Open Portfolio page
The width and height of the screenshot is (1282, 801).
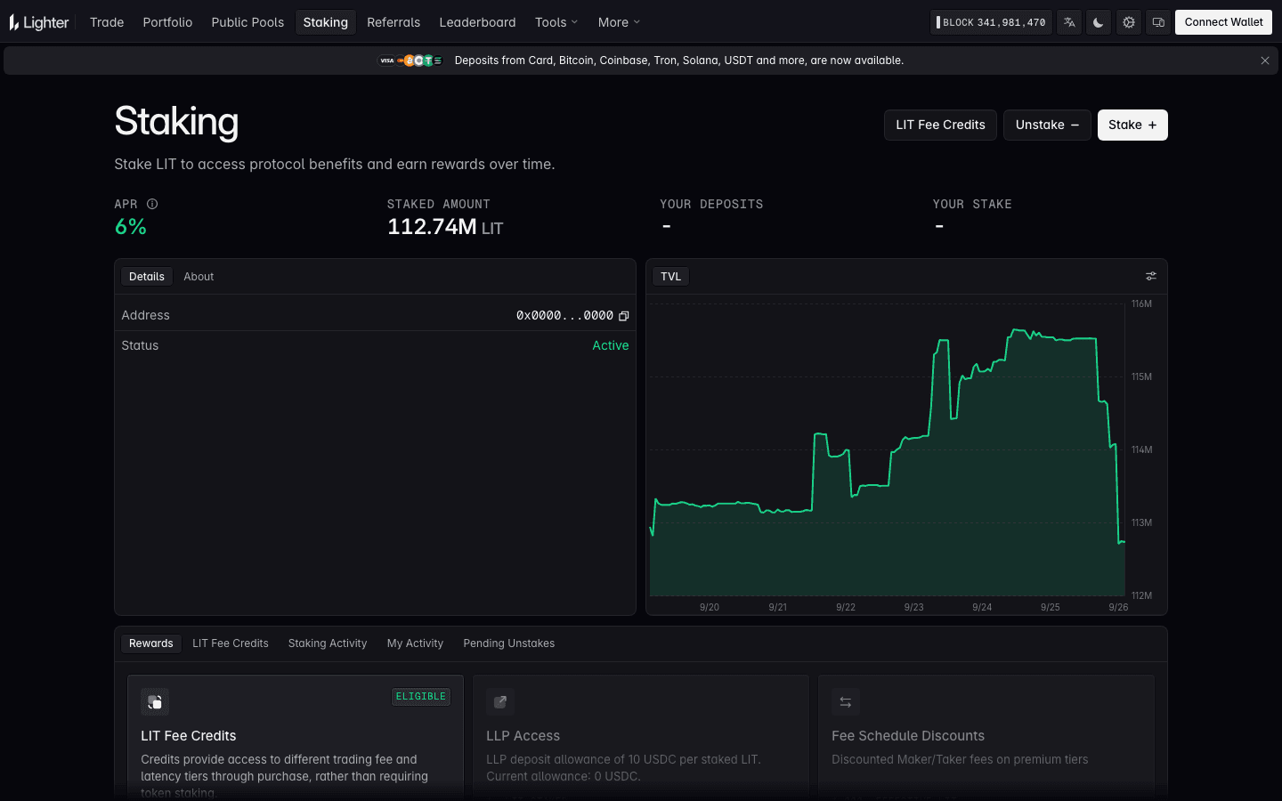(167, 22)
